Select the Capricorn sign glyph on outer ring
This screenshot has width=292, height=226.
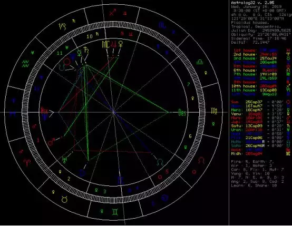click(x=62, y=27)
